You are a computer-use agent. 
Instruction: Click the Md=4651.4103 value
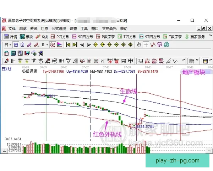[101, 71]
